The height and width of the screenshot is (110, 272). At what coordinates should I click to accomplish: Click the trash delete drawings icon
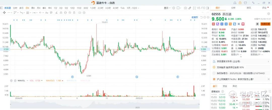coord(74,13)
